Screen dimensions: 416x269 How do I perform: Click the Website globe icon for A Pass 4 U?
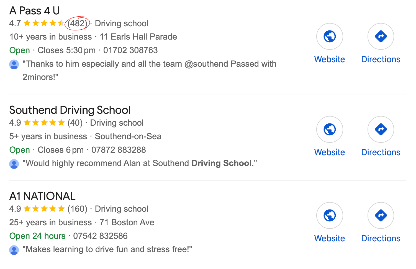point(330,36)
